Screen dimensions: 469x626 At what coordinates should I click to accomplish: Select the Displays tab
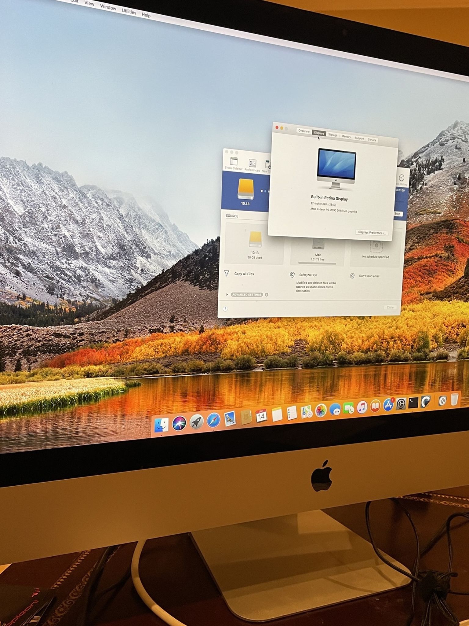tap(319, 133)
